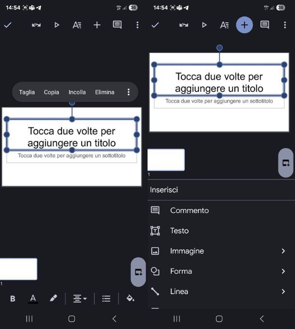Select slide 1 thumbnail in right screen

tap(166, 160)
